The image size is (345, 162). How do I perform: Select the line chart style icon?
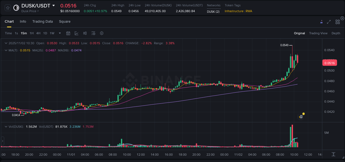76,33
